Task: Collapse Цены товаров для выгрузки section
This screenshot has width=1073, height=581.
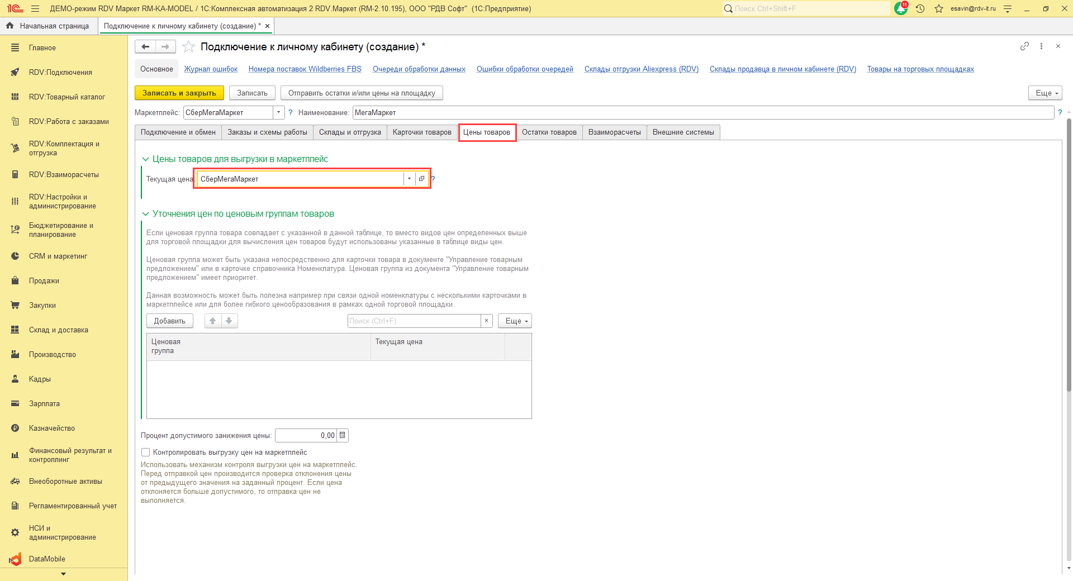Action: point(145,159)
